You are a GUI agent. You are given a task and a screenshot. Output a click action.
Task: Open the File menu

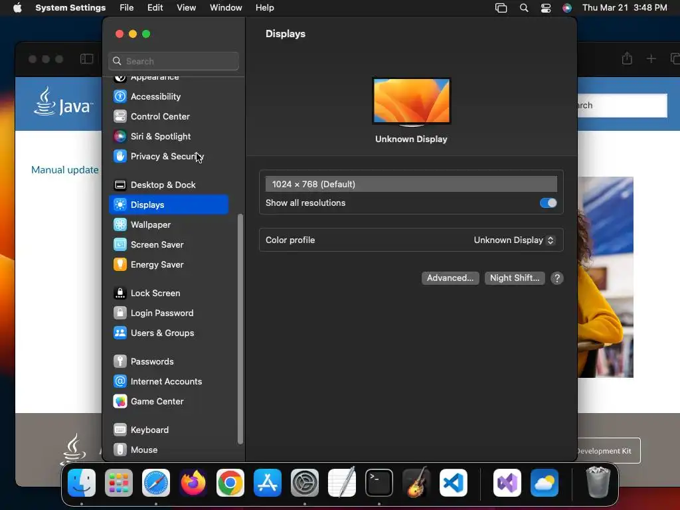[x=127, y=8]
